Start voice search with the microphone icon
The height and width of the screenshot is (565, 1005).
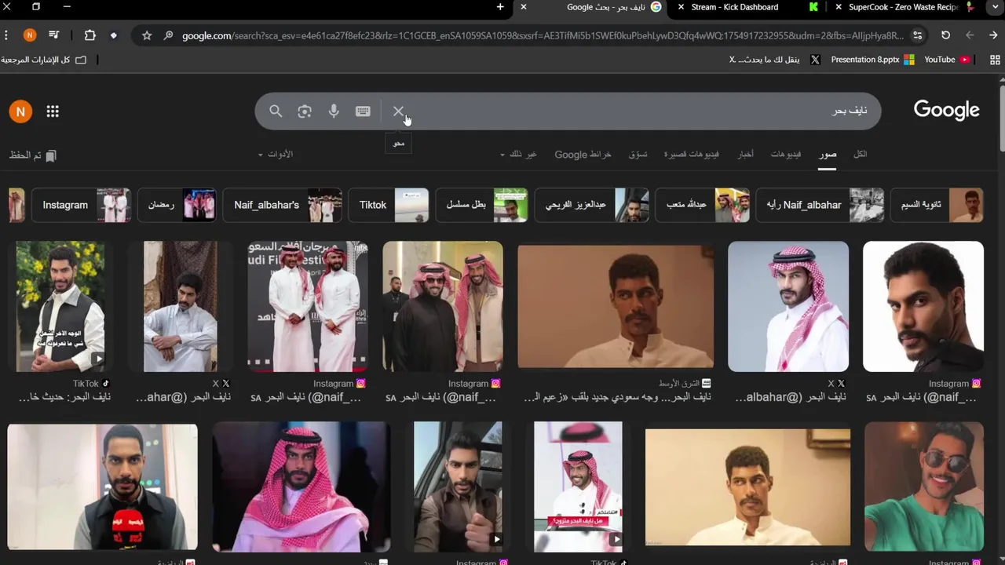point(334,111)
